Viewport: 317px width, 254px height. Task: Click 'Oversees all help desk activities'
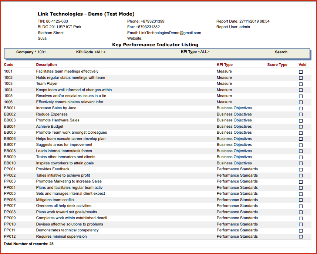[64, 205]
